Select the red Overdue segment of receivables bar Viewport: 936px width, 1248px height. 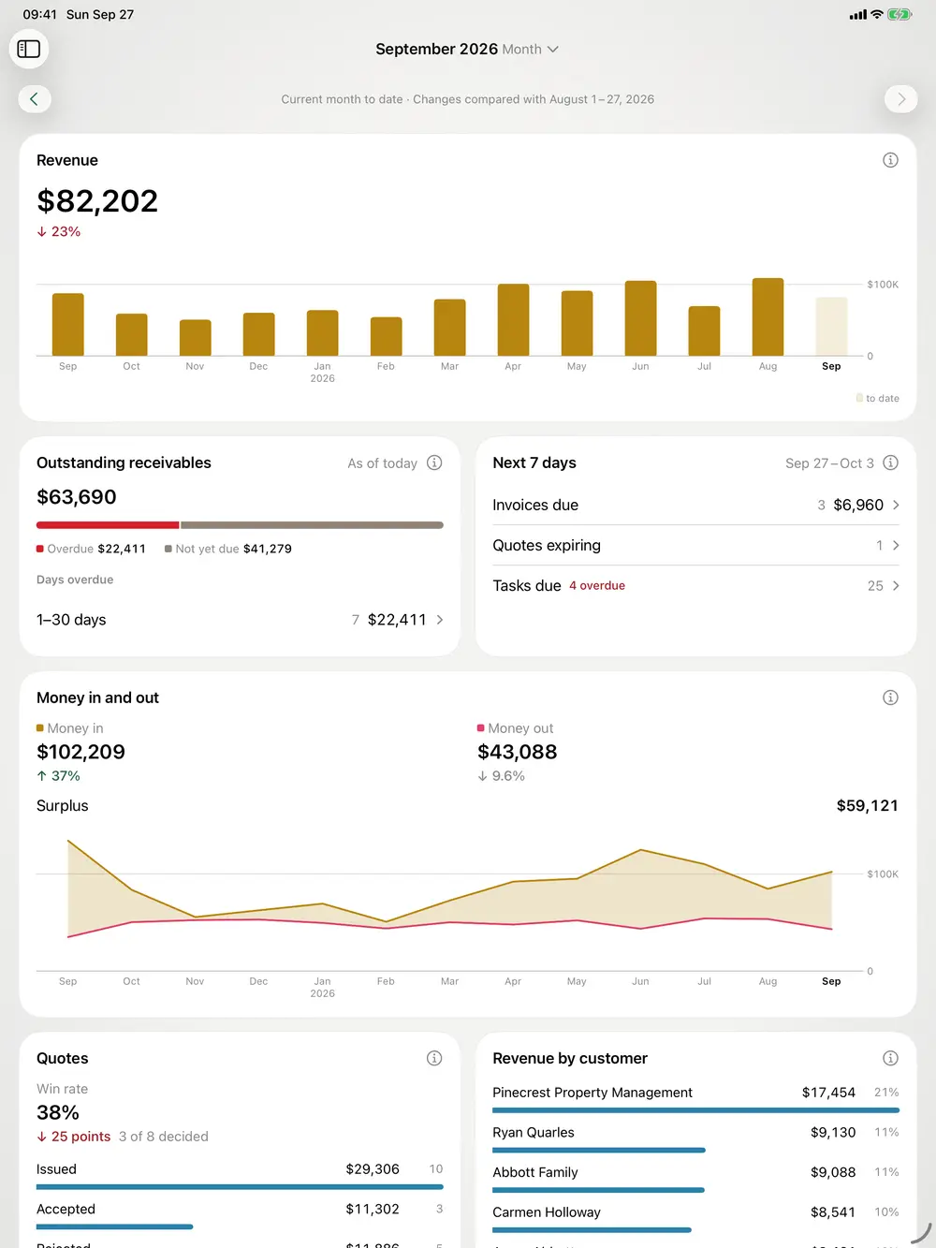click(108, 525)
